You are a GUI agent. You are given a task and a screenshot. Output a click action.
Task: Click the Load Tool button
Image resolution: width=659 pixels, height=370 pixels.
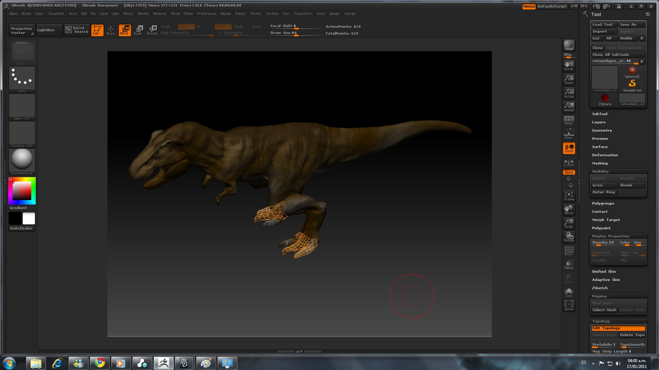click(604, 25)
